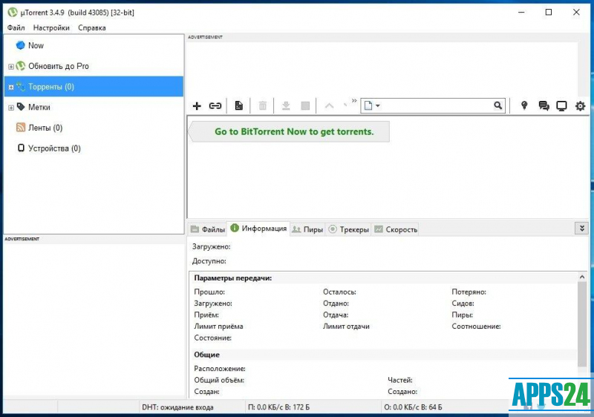Expand the Метки tree node
594x417 pixels.
click(11, 108)
